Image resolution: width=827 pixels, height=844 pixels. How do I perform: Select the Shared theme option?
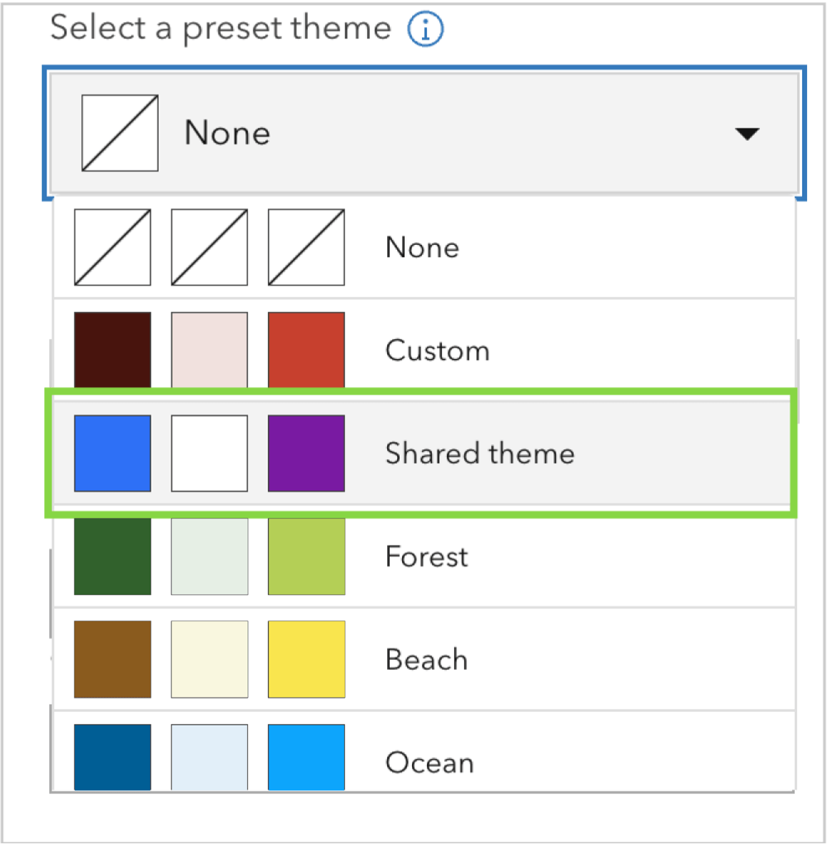pyautogui.click(x=479, y=453)
